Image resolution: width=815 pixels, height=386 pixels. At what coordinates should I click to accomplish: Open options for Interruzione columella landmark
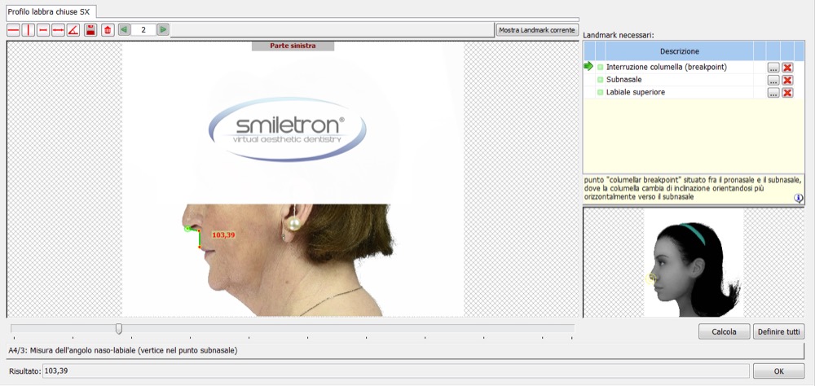click(x=773, y=68)
